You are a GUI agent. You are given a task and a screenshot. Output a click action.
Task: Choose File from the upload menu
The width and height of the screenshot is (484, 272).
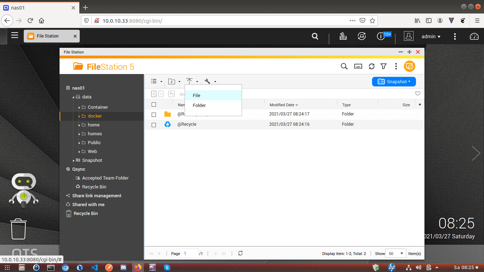point(213,95)
